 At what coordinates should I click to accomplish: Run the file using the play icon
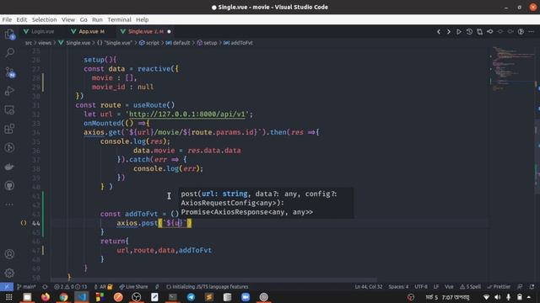pos(459,32)
